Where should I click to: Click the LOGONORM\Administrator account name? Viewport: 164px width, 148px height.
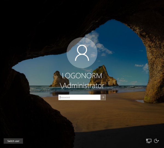pos(82,81)
